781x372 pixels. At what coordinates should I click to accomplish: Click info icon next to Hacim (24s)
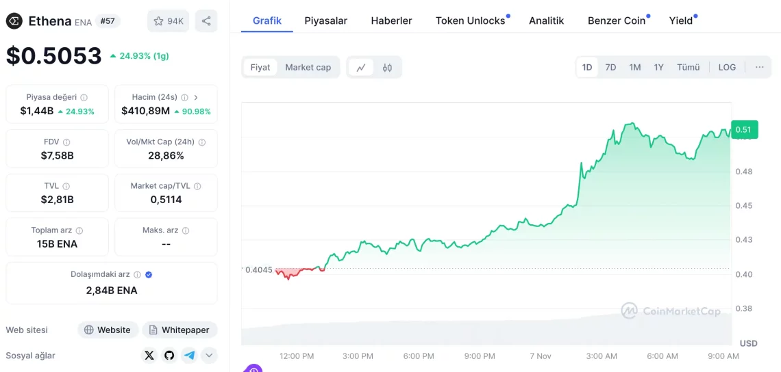coord(185,98)
